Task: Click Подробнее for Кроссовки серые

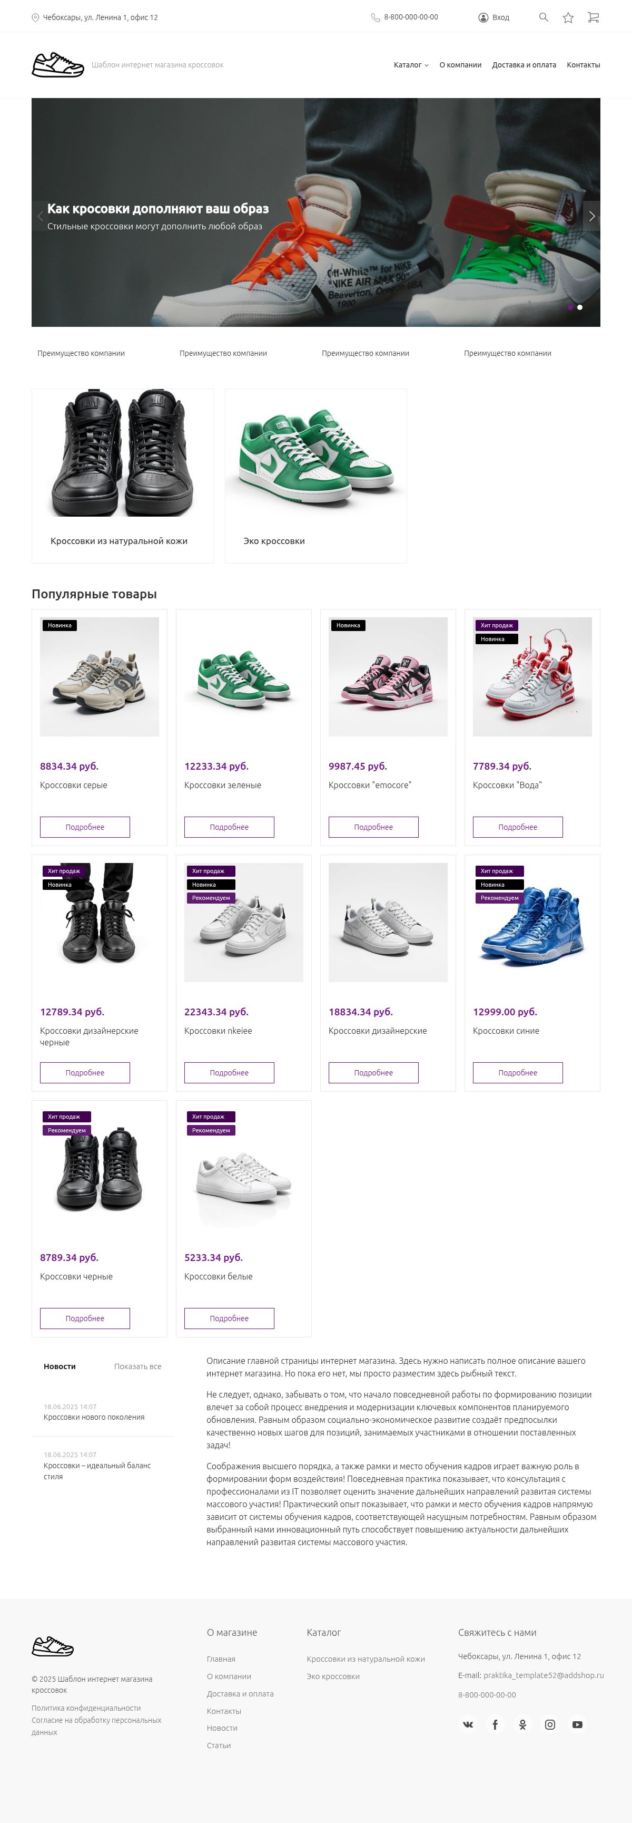Action: [85, 827]
